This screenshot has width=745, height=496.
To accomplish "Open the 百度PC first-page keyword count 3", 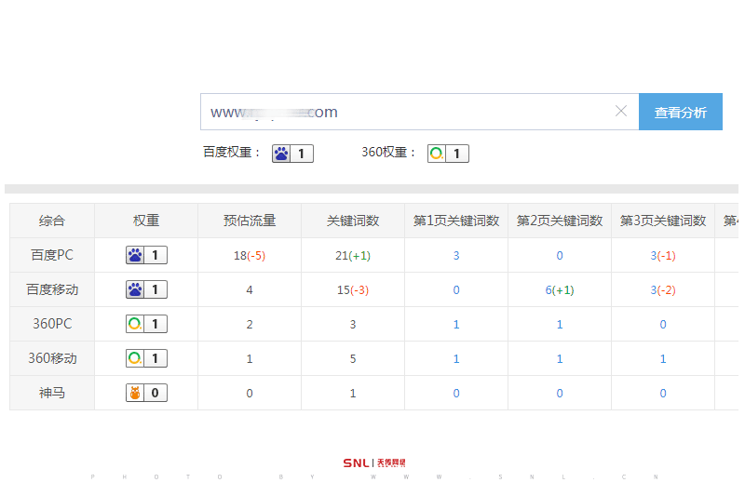I will [456, 256].
